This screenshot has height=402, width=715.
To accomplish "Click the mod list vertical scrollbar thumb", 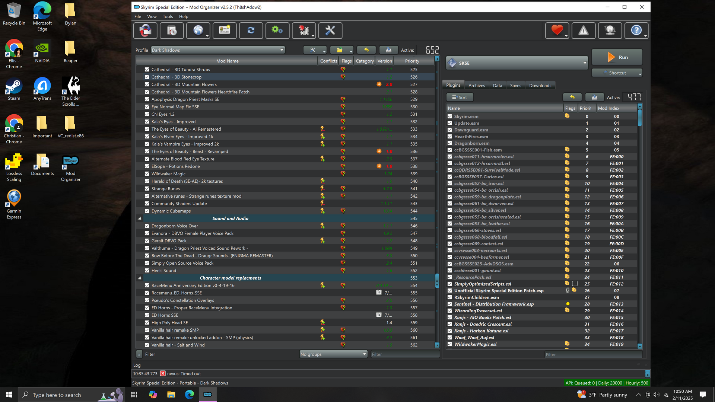I will click(x=437, y=281).
